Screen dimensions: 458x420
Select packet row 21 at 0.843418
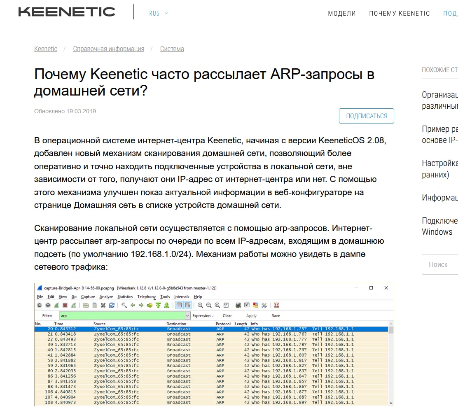point(211,334)
